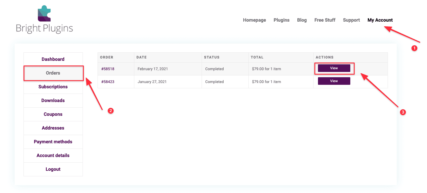The width and height of the screenshot is (427, 193).
Task: Check available Coupons
Action: pyautogui.click(x=53, y=114)
